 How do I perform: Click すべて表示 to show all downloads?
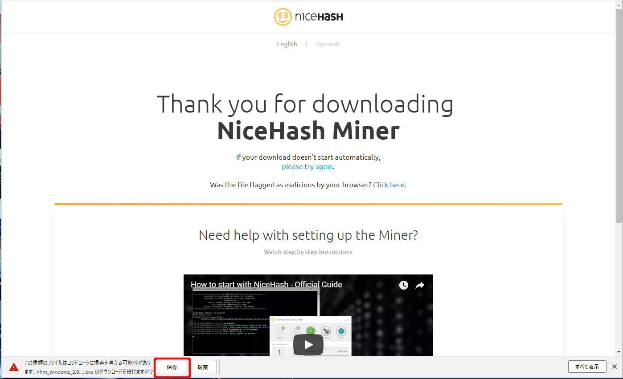click(x=587, y=367)
